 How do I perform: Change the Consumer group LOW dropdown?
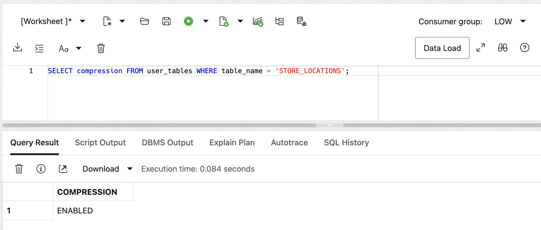tap(510, 21)
